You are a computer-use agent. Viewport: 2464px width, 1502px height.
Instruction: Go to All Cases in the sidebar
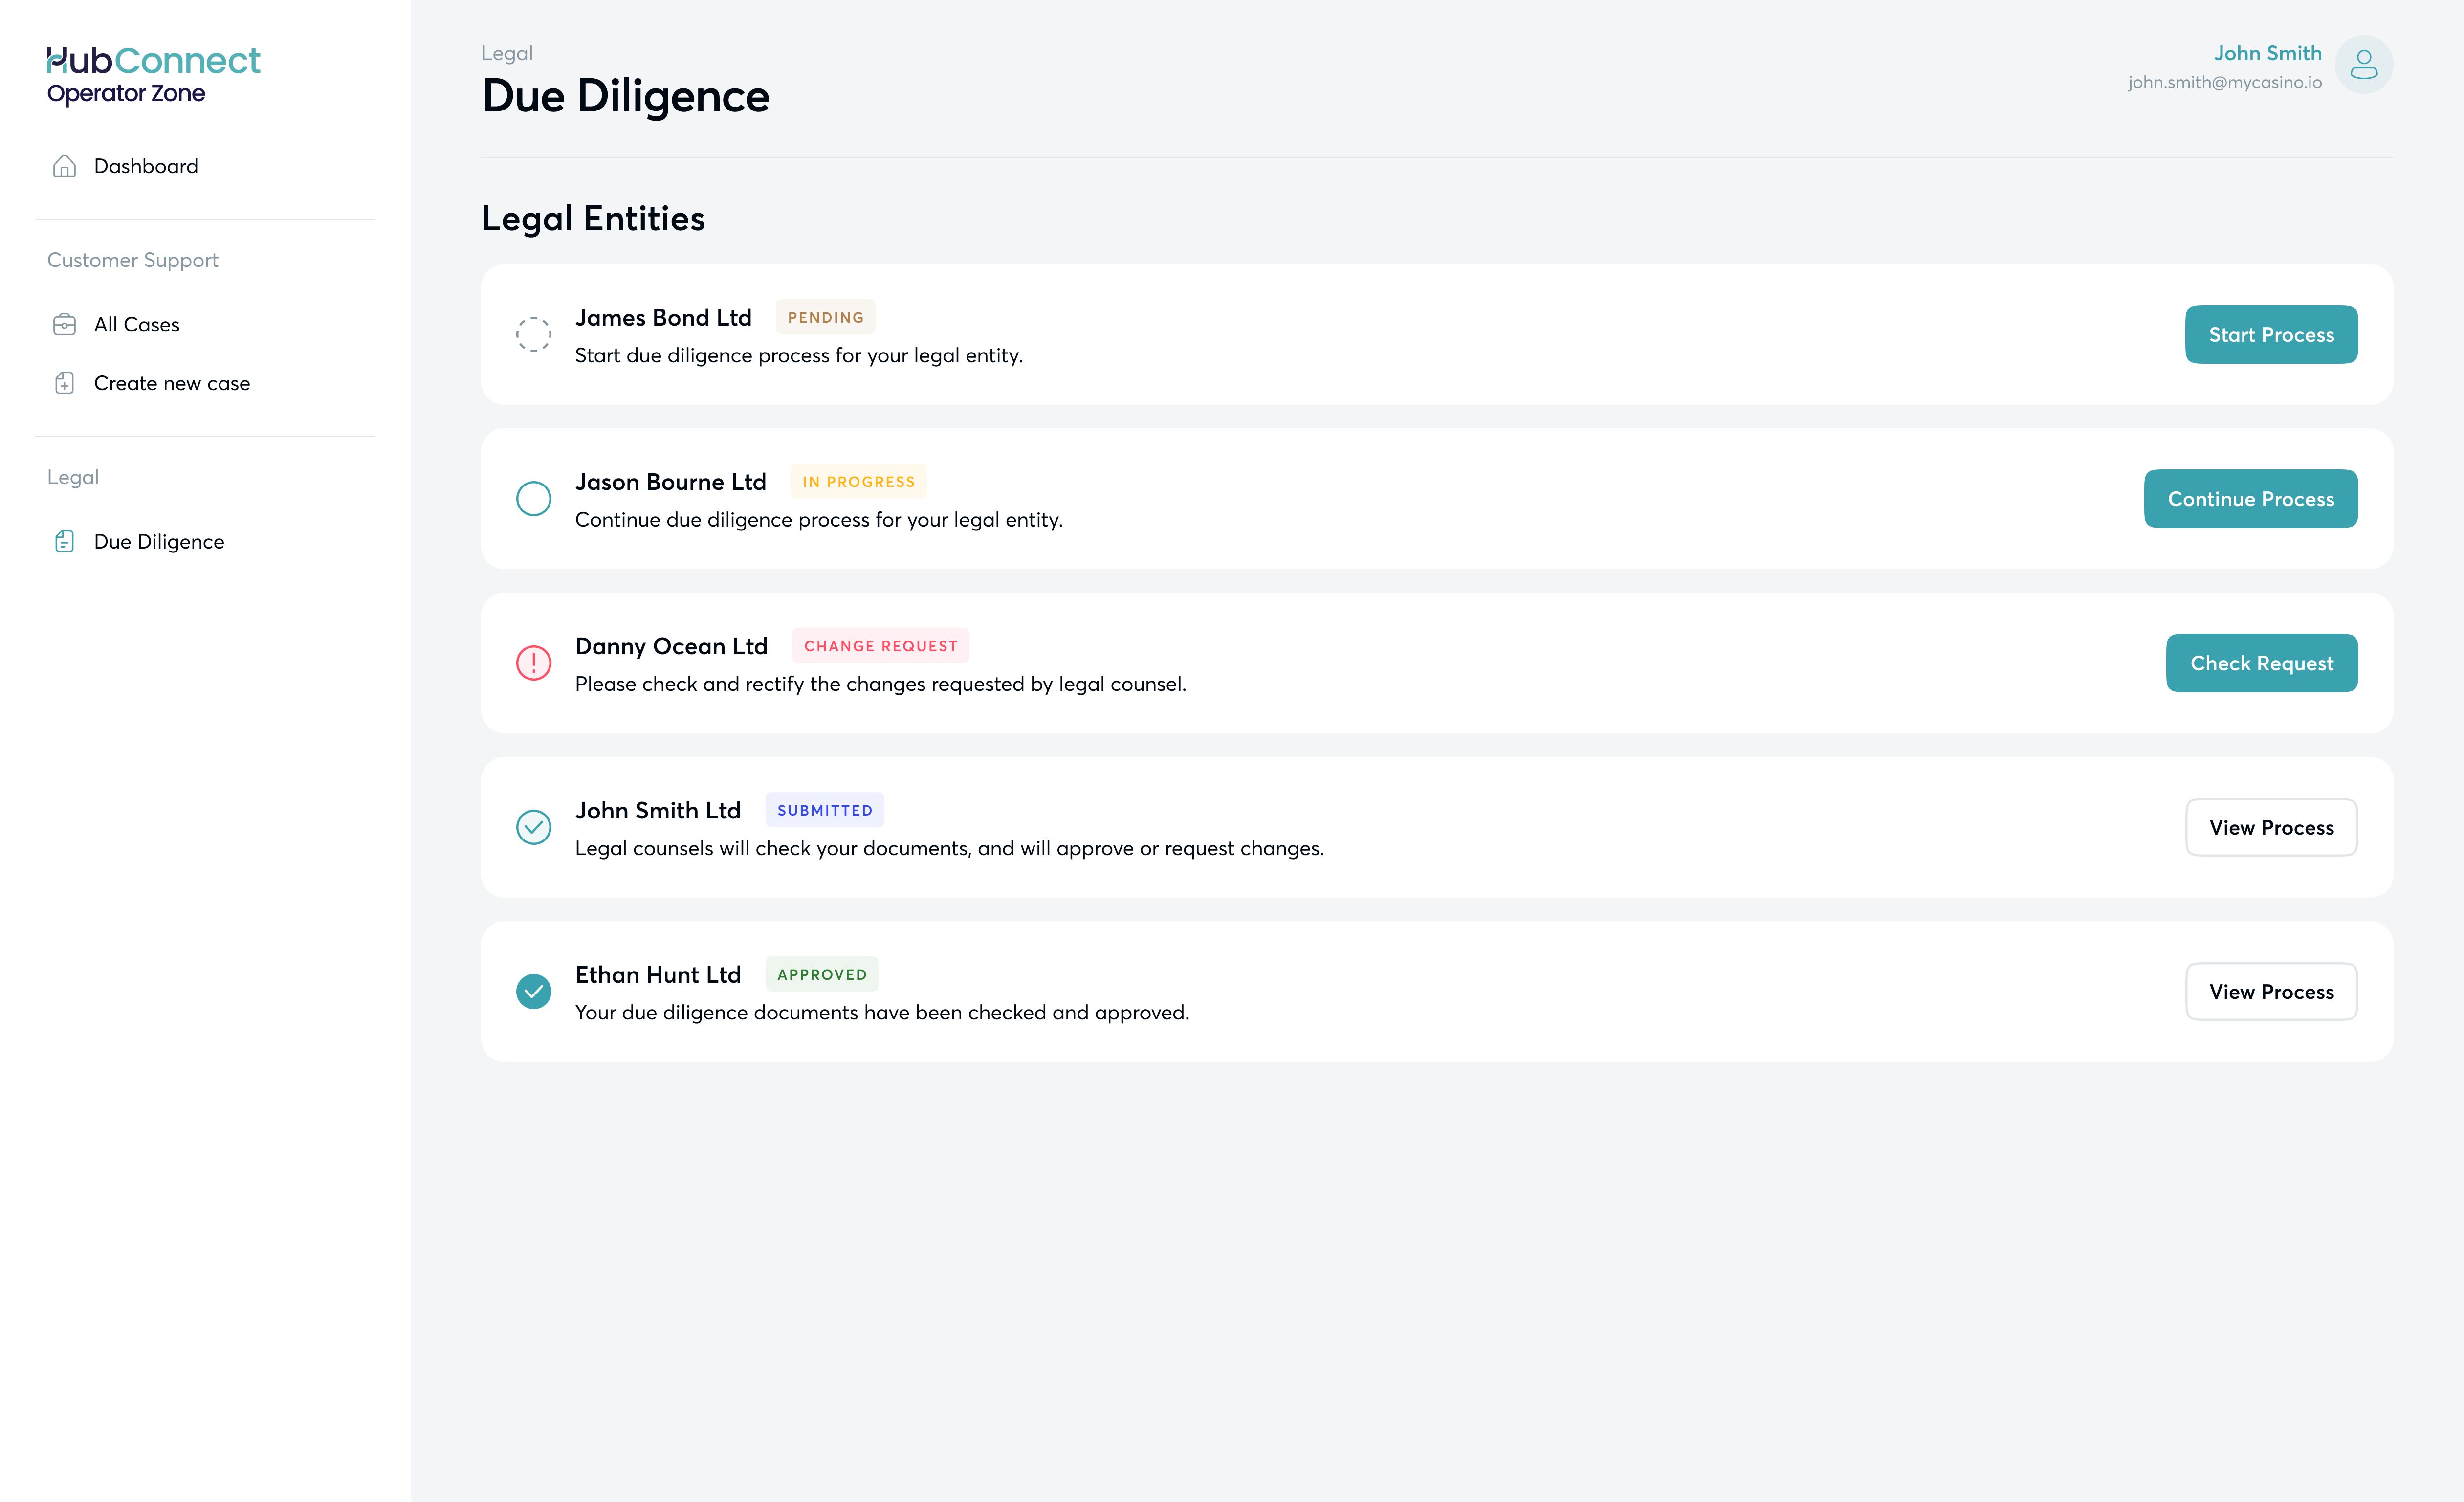click(x=137, y=325)
